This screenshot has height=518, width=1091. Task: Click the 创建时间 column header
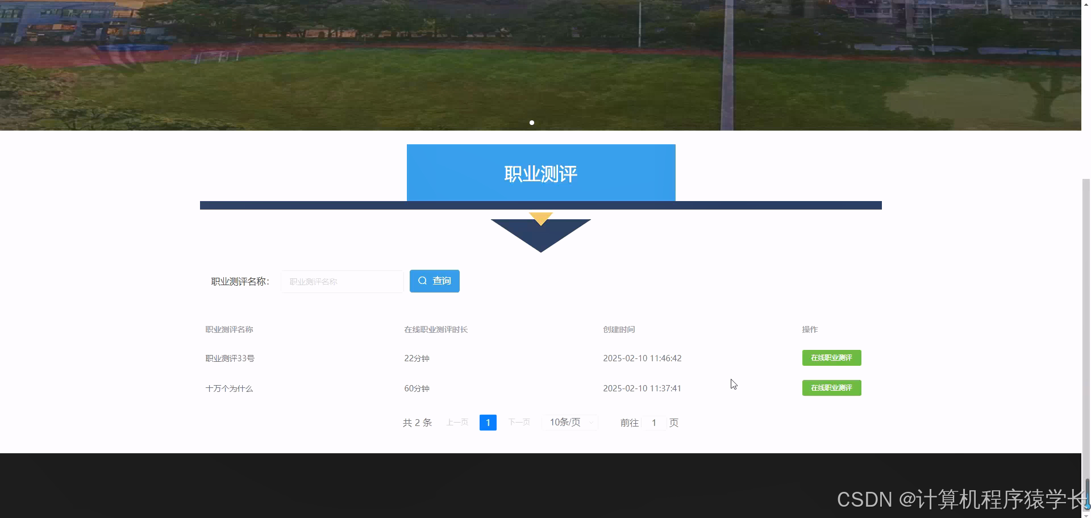[619, 329]
